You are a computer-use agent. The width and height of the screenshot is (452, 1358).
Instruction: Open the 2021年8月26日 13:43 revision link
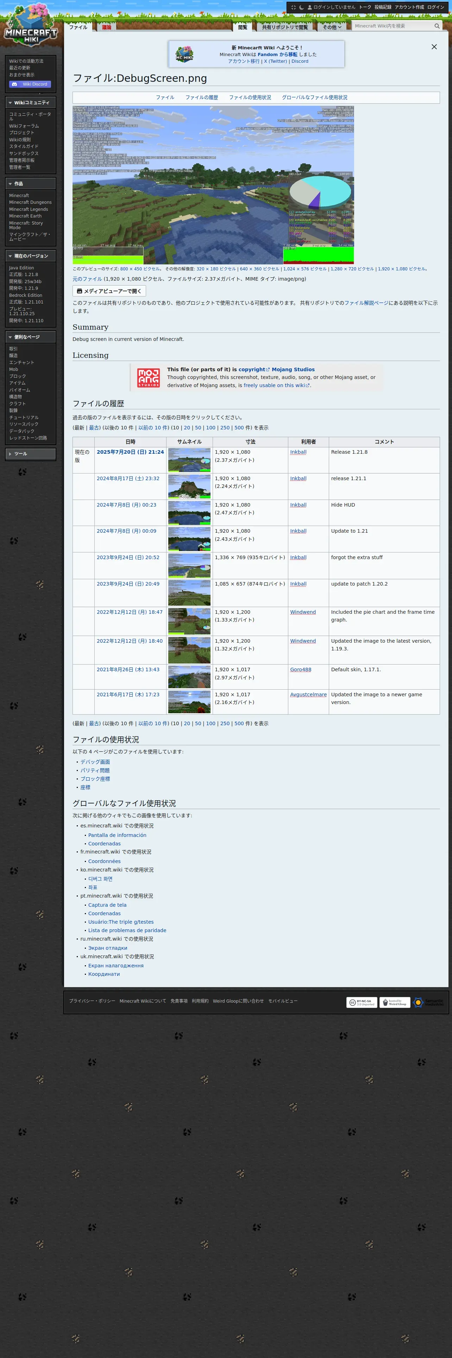click(x=128, y=669)
